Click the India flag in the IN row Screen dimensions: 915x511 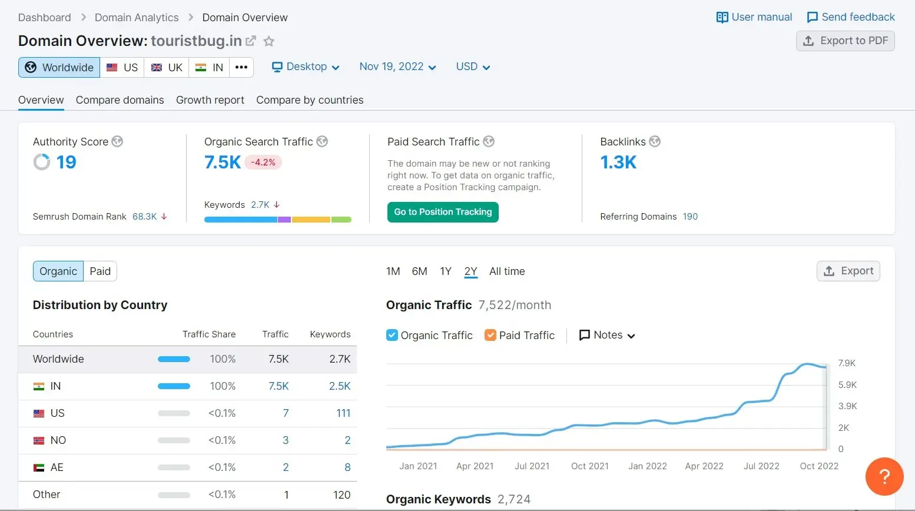tap(39, 386)
